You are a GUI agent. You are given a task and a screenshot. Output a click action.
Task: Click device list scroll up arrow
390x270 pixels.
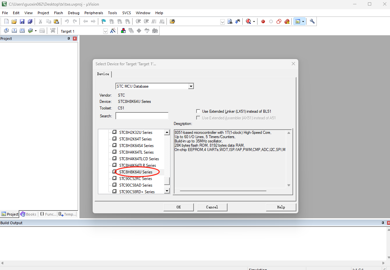coord(167,133)
